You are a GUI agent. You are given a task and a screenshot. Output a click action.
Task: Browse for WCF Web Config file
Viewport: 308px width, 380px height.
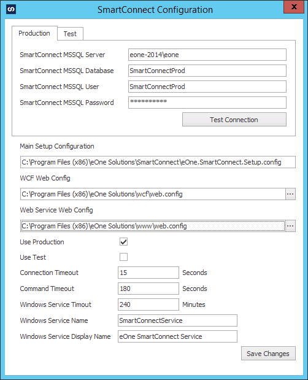pyautogui.click(x=290, y=194)
